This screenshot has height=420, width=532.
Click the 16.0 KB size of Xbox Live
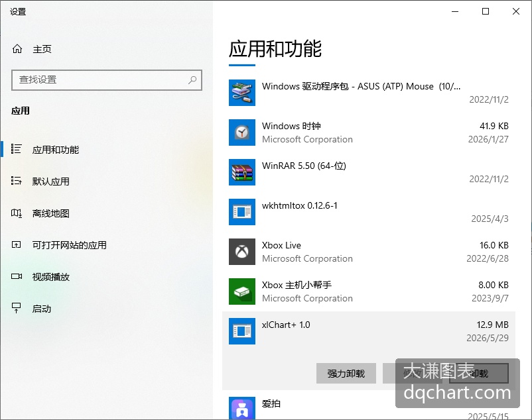point(494,245)
